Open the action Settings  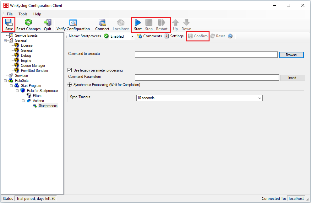[x=174, y=36]
